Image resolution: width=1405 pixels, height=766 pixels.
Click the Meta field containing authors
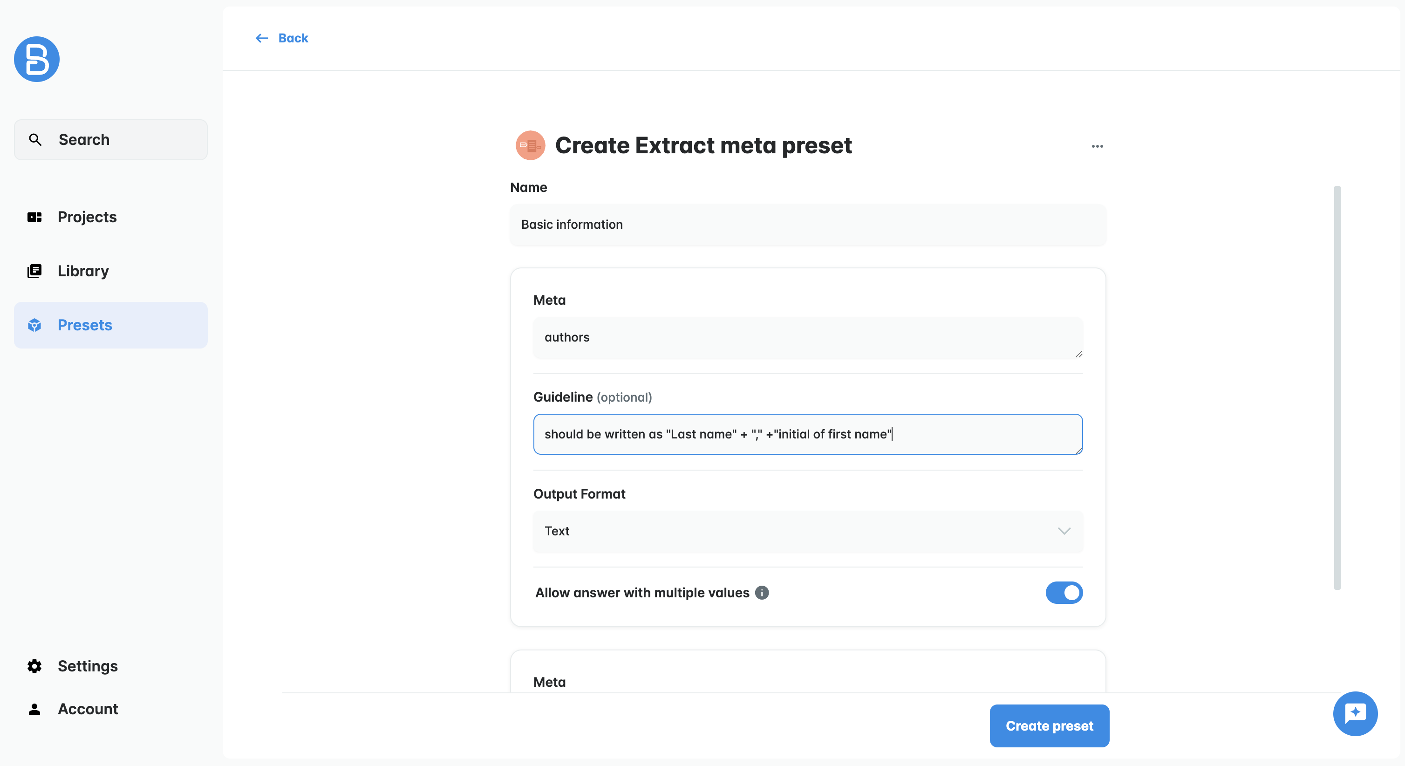pyautogui.click(x=807, y=337)
